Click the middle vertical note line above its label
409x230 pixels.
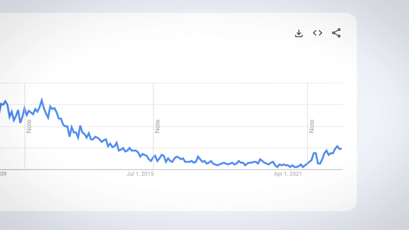pos(153,100)
